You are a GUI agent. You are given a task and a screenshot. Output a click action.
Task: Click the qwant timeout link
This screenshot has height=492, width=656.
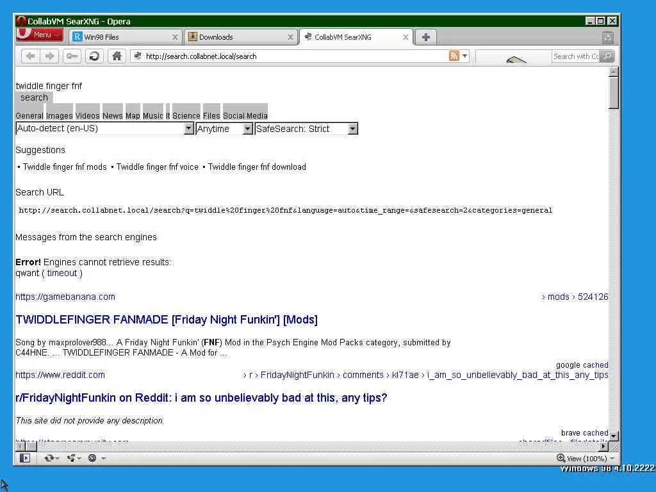click(x=62, y=273)
